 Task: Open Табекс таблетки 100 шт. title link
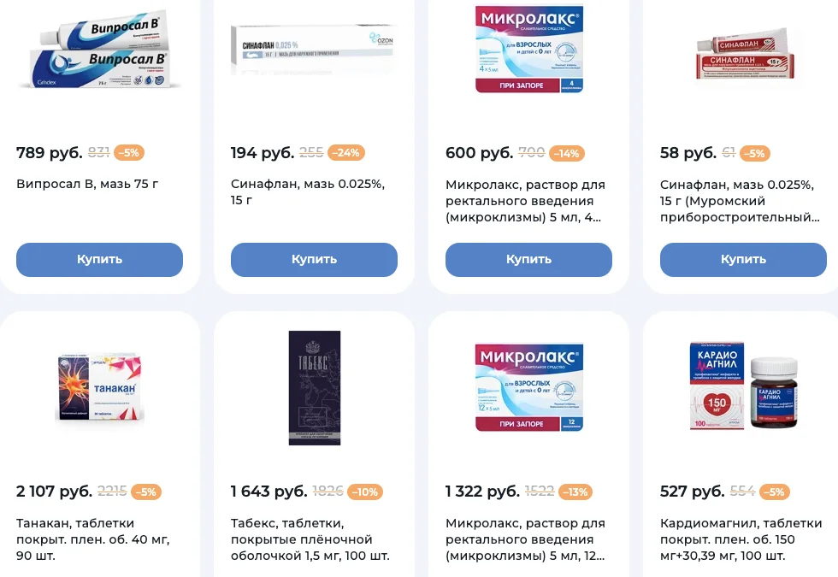pyautogui.click(x=310, y=539)
